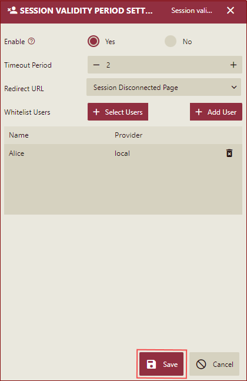247x381 pixels.
Task: Select the No radio button for Enable
Action: (171, 41)
